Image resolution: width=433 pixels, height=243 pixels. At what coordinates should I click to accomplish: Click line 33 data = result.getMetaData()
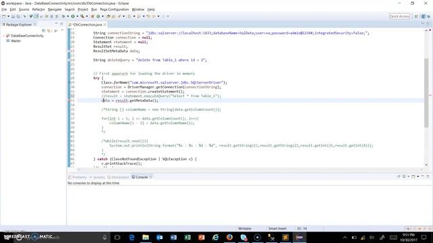pos(130,101)
